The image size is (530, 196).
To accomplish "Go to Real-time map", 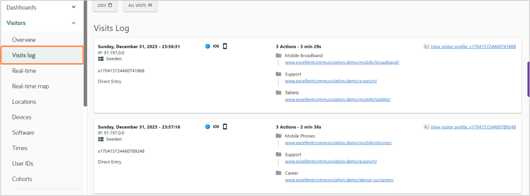I will point(30,86).
